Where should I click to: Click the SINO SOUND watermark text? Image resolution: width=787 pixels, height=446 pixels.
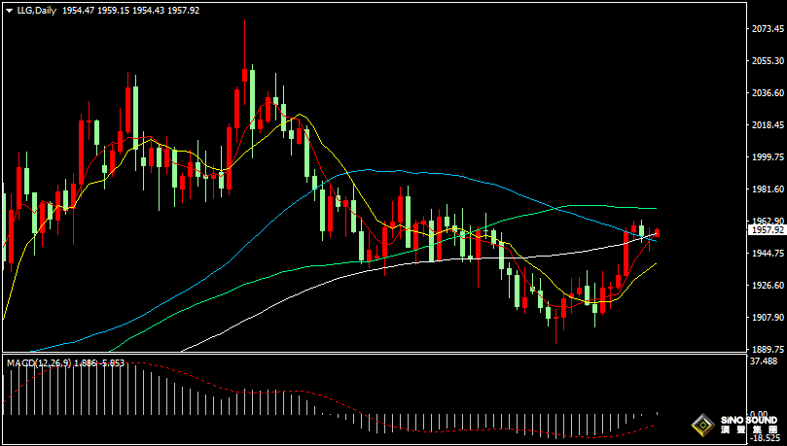point(748,421)
